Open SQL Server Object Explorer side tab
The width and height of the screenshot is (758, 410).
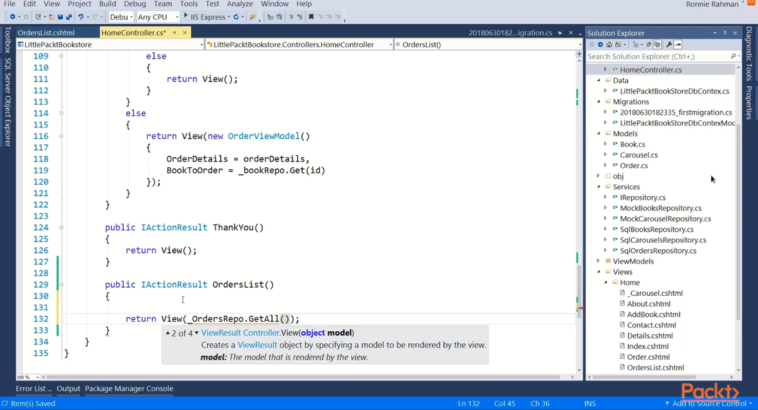pyautogui.click(x=8, y=102)
